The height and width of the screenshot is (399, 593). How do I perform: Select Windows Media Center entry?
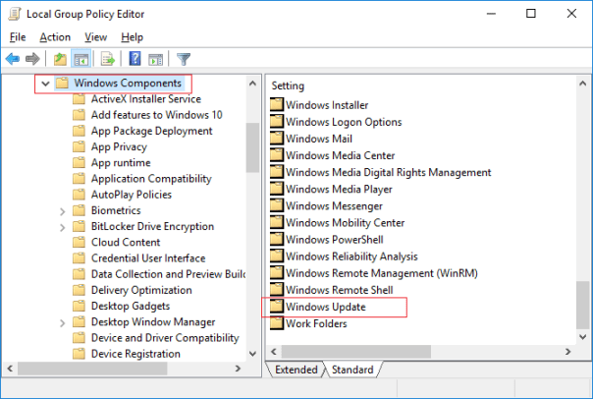340,155
